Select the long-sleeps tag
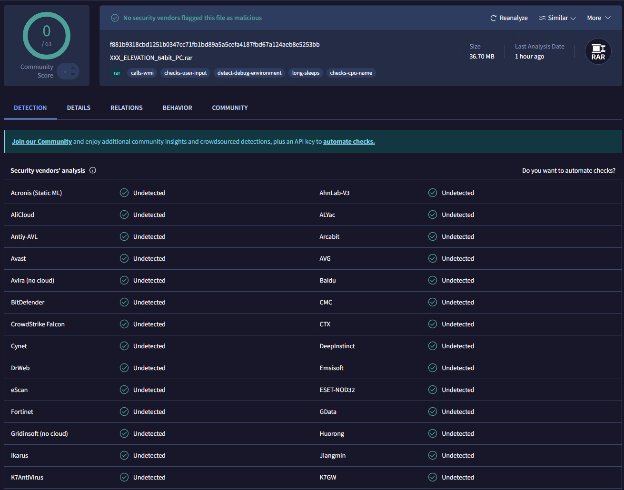This screenshot has width=624, height=490. [306, 73]
